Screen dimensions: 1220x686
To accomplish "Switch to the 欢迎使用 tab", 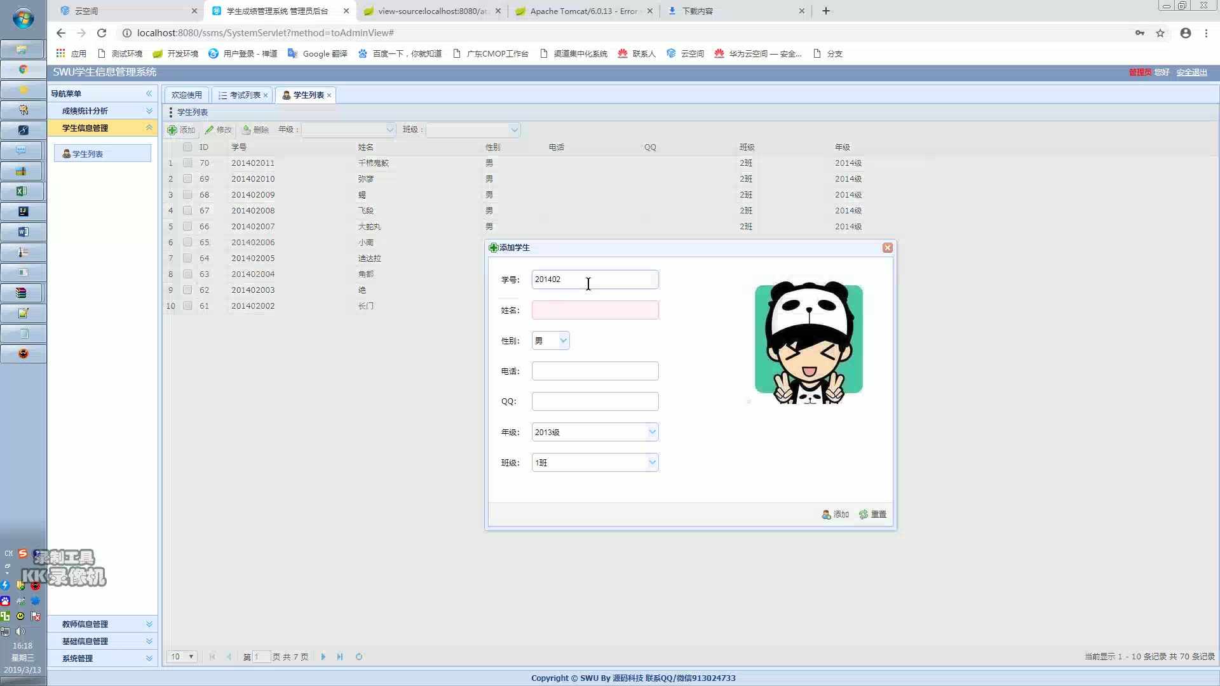I will (x=186, y=95).
